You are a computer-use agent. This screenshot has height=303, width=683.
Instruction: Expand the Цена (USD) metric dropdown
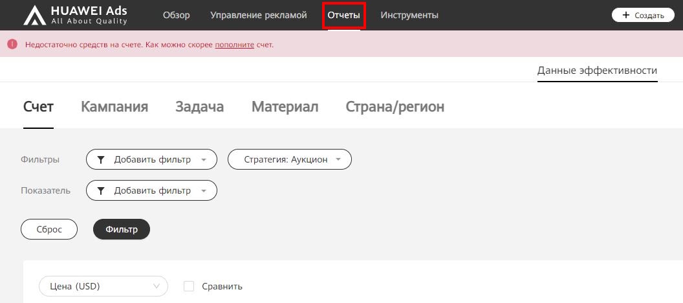tap(103, 286)
